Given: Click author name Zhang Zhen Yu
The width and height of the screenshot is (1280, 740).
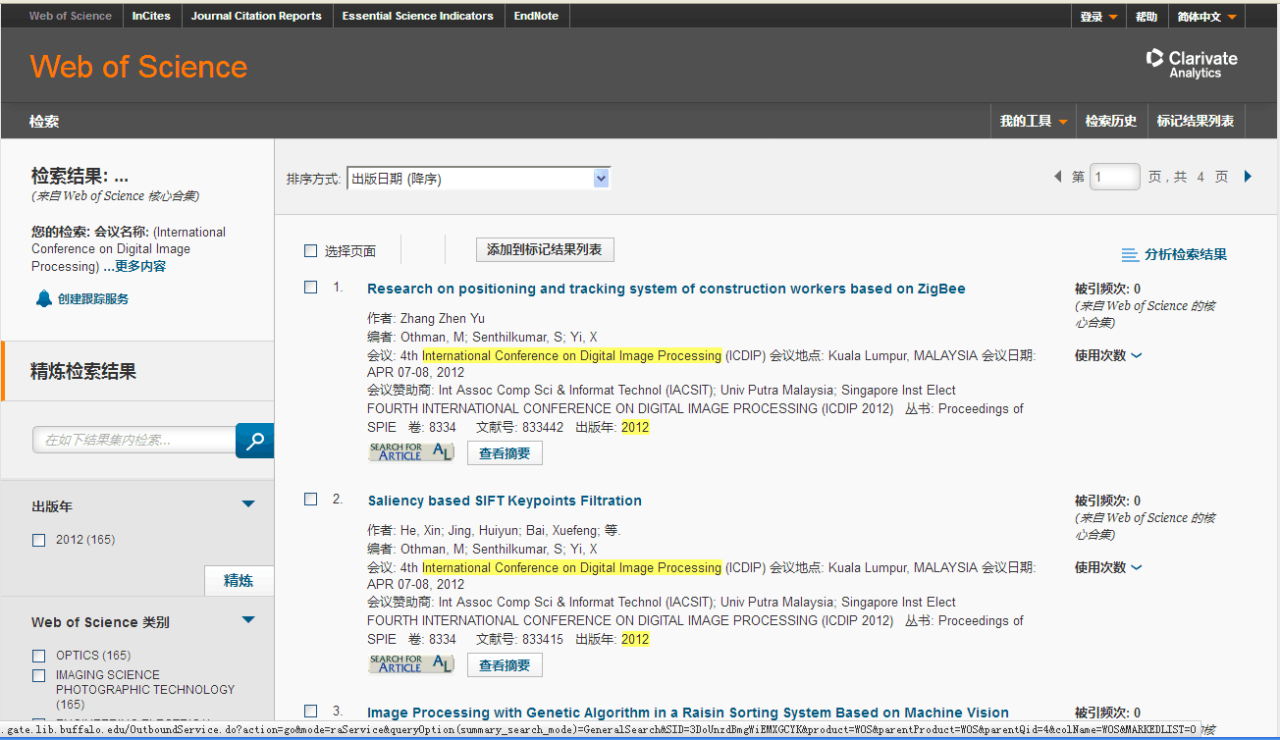Looking at the screenshot, I should tap(443, 319).
